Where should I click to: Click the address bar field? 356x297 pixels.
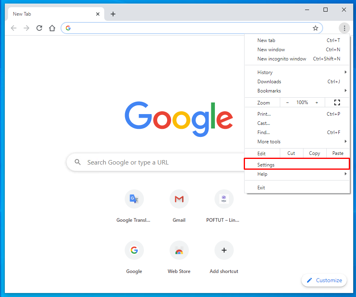click(x=192, y=28)
